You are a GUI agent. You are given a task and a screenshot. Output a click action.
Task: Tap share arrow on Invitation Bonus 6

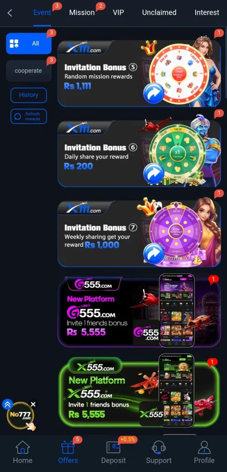(154, 174)
